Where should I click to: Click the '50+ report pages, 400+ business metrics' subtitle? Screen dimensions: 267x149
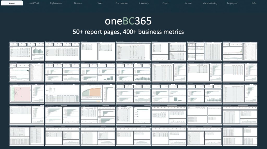128,32
